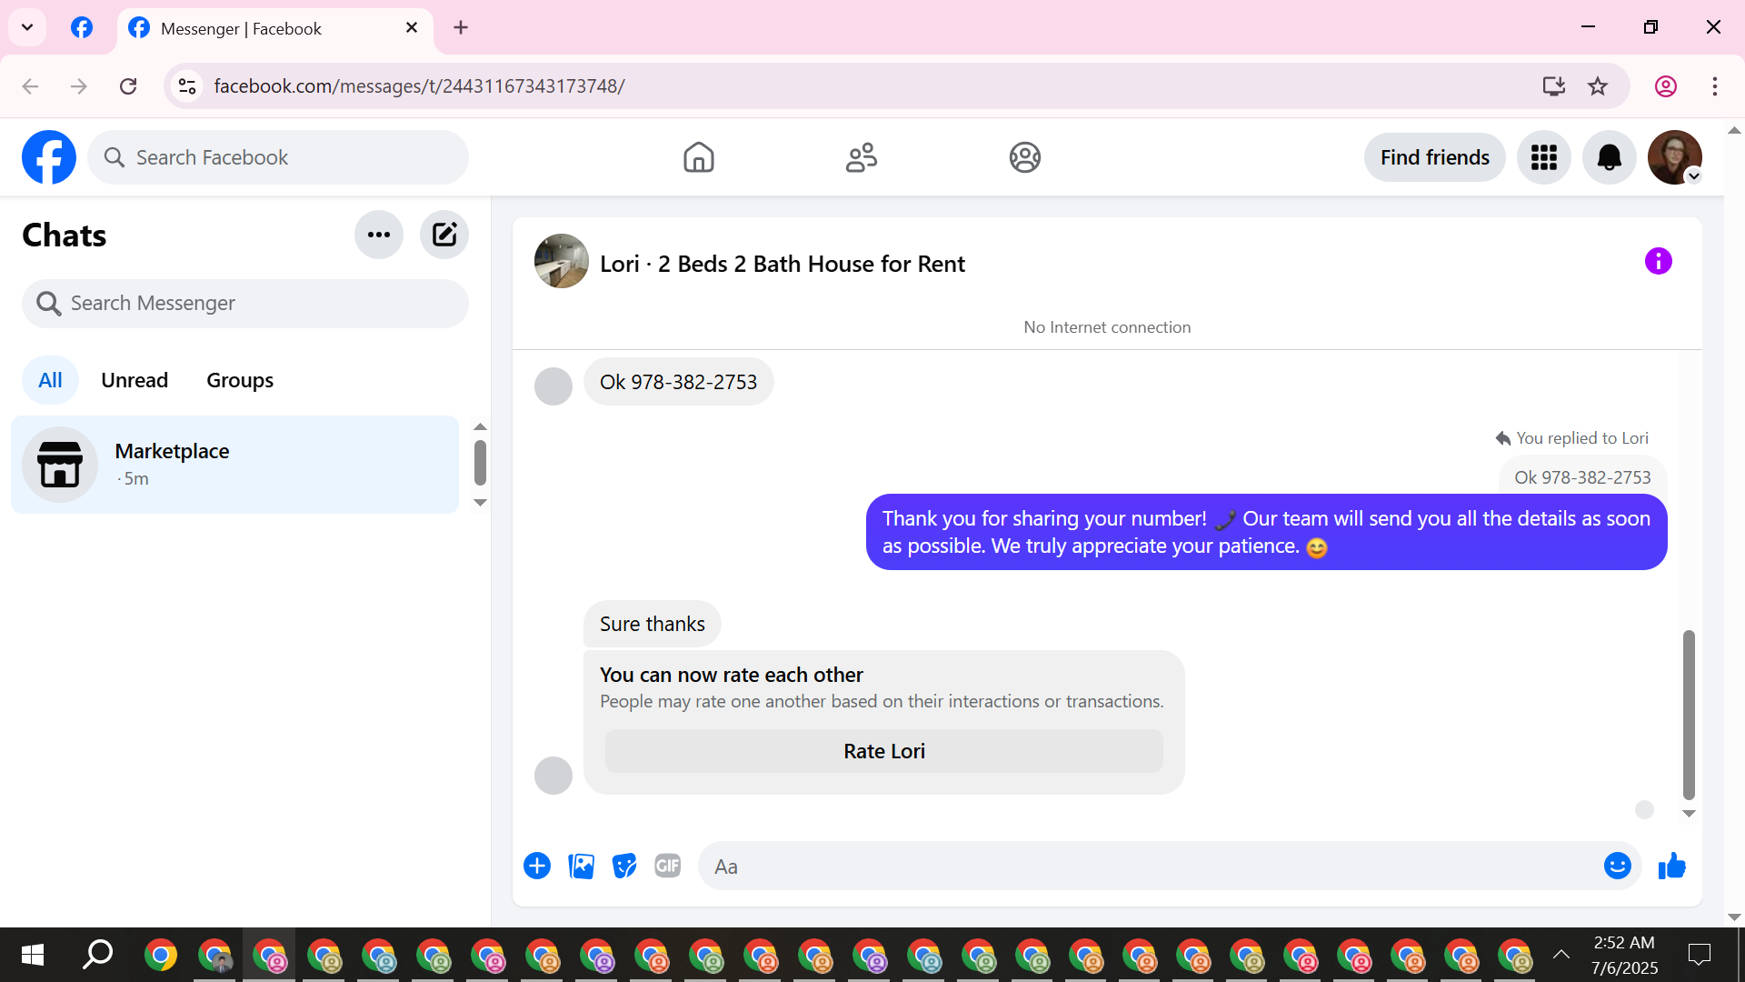
Task: Open the Facebook apps grid menu
Action: (1543, 157)
